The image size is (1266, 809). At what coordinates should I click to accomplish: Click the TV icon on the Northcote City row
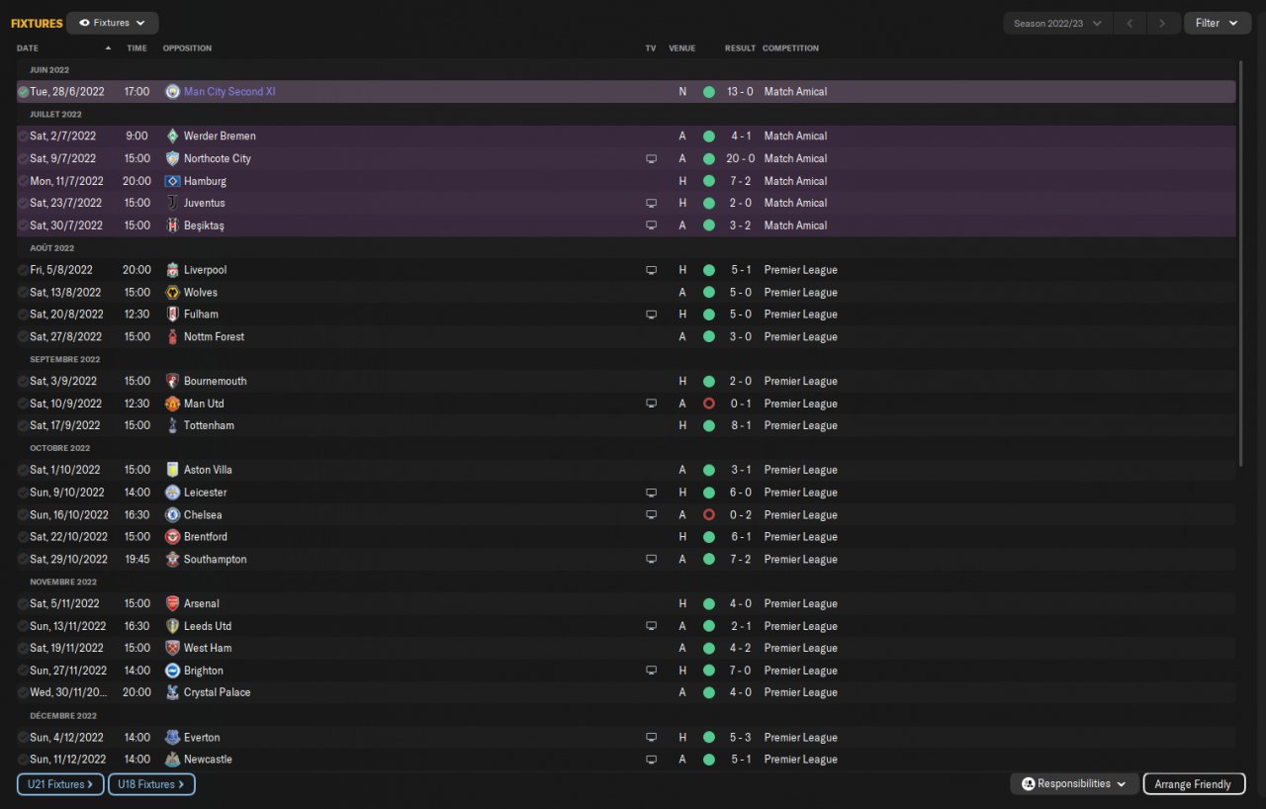[651, 158]
